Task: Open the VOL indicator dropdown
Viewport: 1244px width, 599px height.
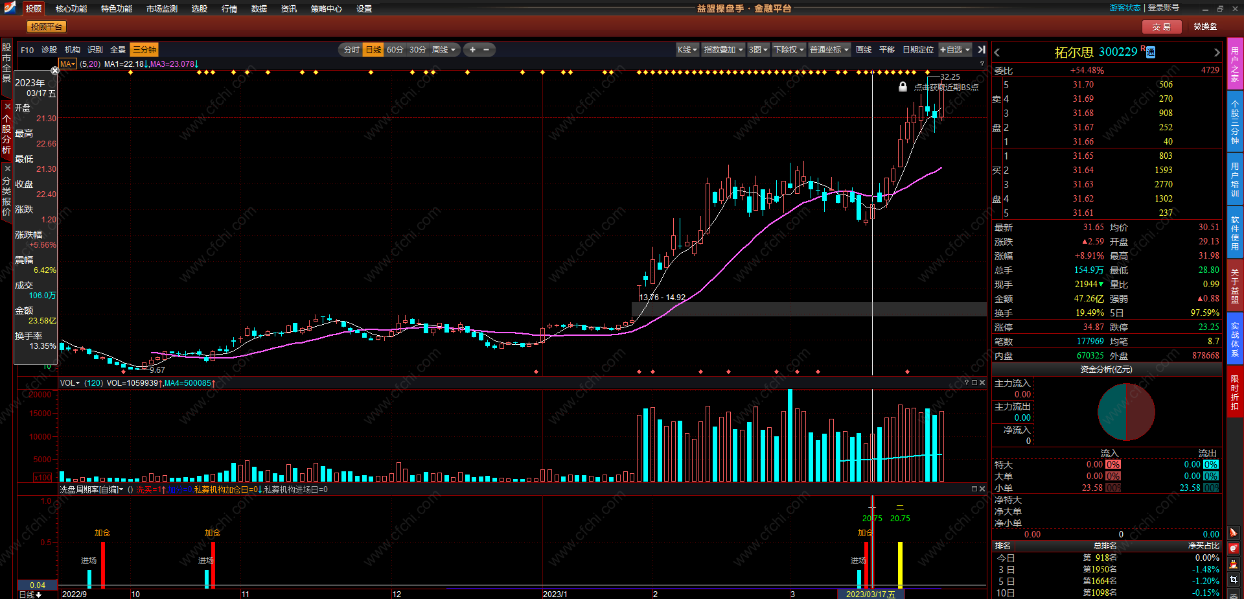Action: point(70,382)
